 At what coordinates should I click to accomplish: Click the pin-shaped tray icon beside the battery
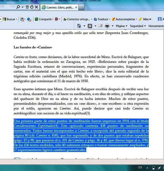pyautogui.click(x=159, y=168)
